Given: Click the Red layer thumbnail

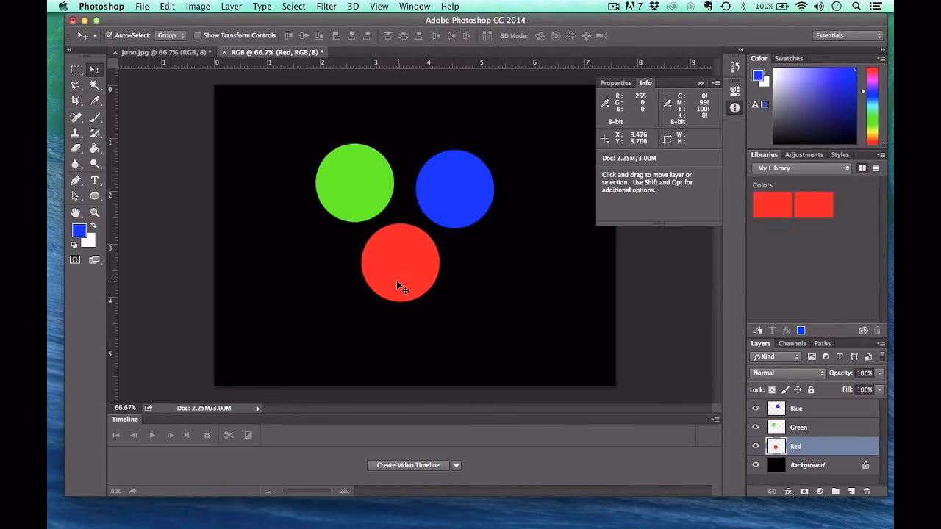Looking at the screenshot, I should click(776, 446).
